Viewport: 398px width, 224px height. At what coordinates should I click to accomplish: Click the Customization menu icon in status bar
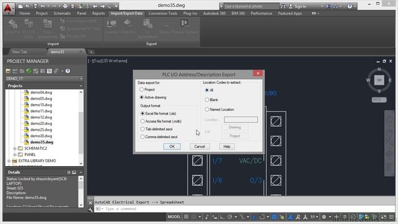[x=391, y=217]
